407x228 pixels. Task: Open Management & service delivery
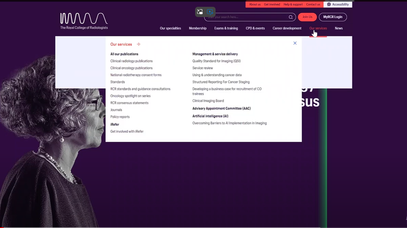(215, 54)
